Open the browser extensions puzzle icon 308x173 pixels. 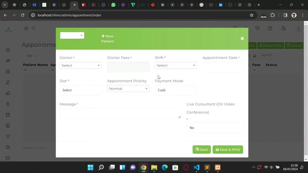(x=273, y=15)
